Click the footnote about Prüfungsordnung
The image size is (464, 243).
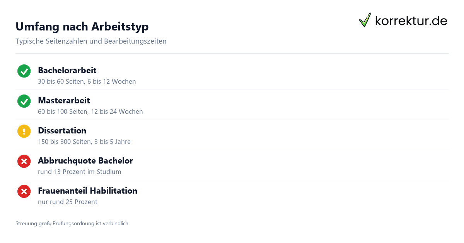click(x=72, y=223)
